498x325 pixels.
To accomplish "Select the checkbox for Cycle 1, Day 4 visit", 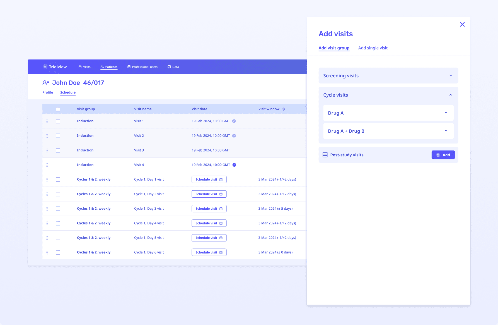I will [58, 223].
